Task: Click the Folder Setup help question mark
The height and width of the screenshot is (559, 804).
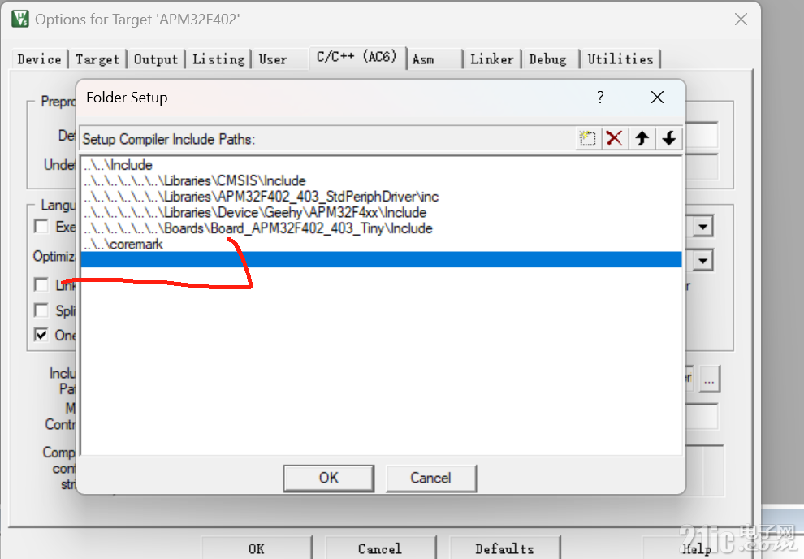Action: coord(600,97)
